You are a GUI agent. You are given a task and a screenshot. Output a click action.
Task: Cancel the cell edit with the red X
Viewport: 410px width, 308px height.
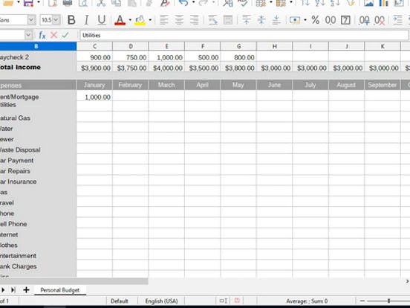(54, 35)
